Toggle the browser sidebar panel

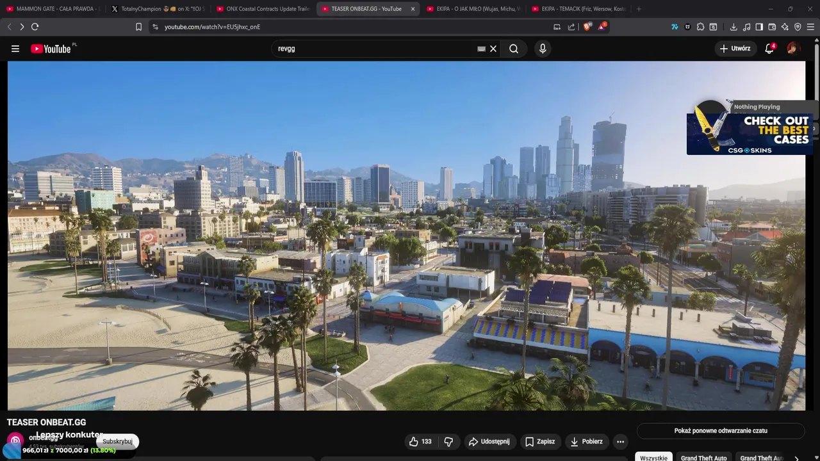pyautogui.click(x=759, y=27)
